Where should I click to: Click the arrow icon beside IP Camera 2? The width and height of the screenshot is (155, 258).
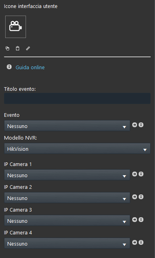pos(135,197)
